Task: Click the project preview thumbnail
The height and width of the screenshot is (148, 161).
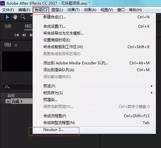Action: 17,61
